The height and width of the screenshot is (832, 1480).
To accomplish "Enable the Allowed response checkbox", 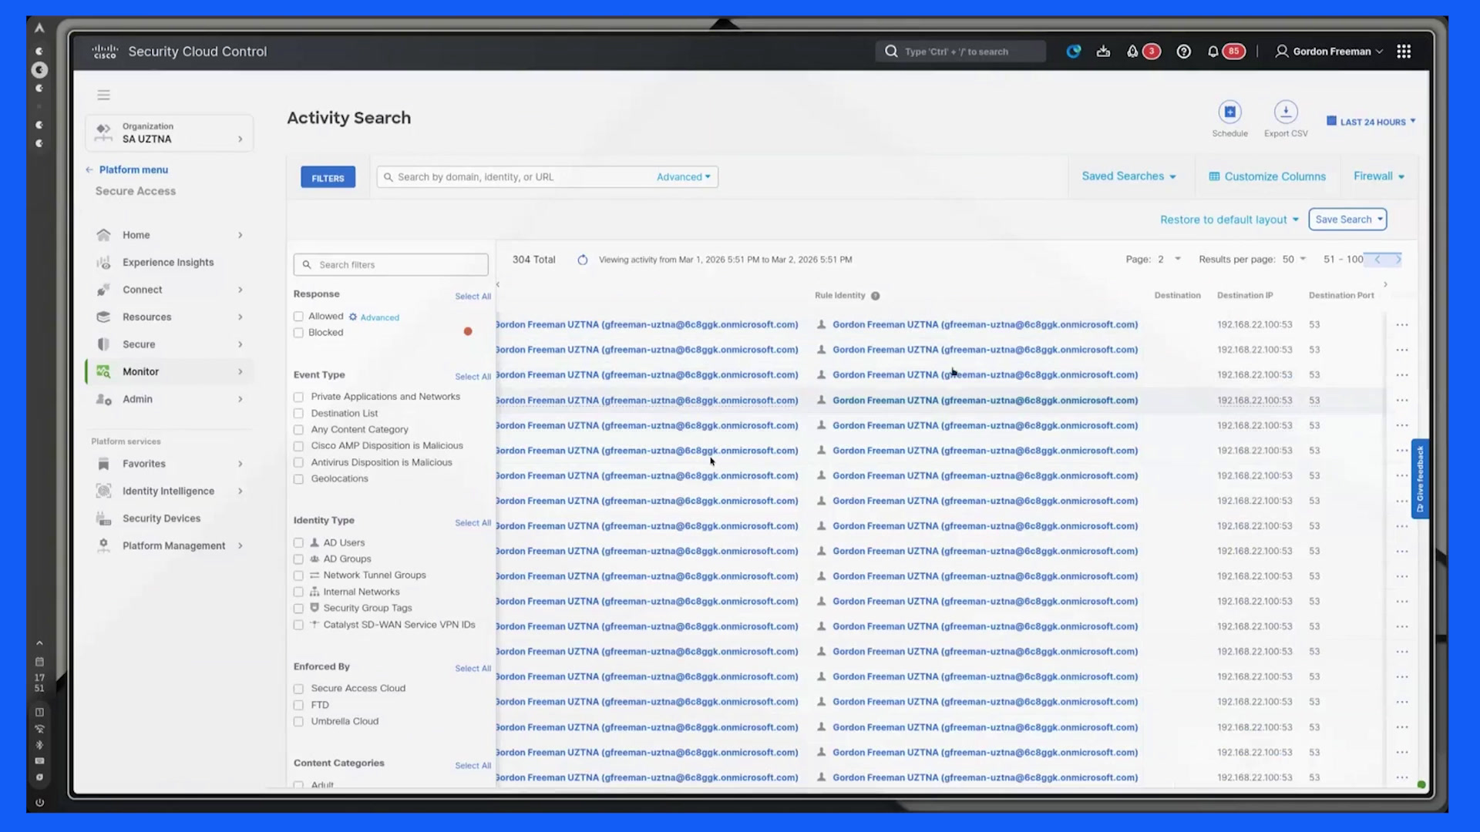I will (298, 317).
